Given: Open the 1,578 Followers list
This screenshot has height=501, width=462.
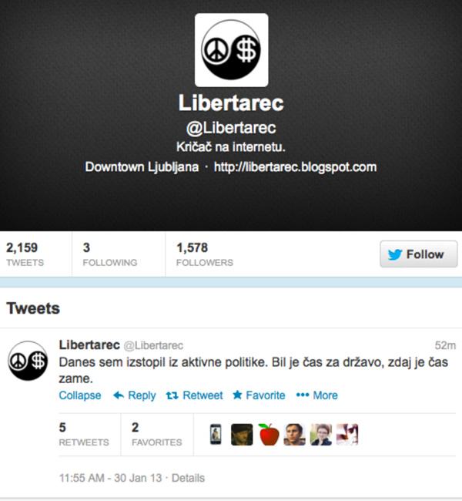Looking at the screenshot, I should point(205,254).
